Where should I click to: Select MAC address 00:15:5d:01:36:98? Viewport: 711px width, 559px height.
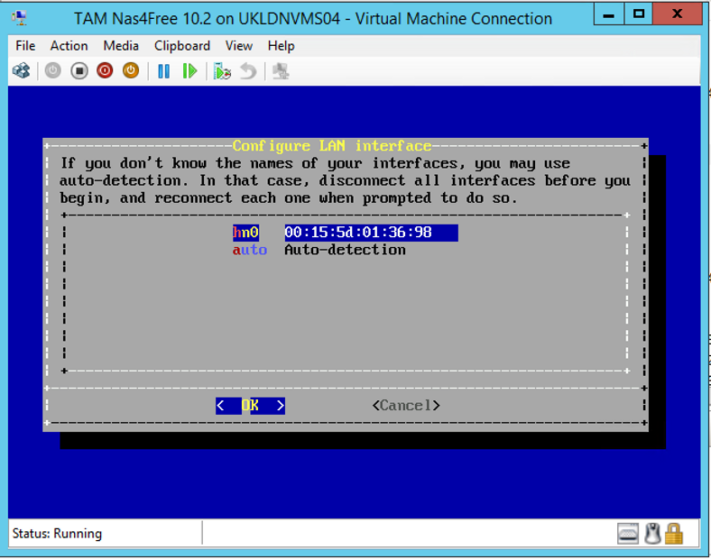(371, 233)
